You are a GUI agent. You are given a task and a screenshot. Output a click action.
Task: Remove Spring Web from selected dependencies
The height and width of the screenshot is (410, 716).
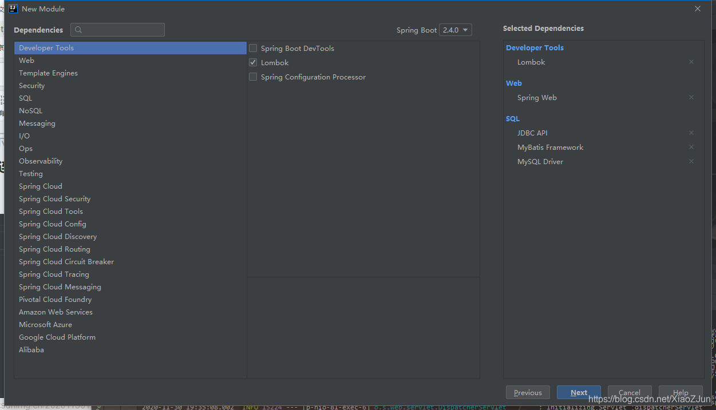coord(691,97)
